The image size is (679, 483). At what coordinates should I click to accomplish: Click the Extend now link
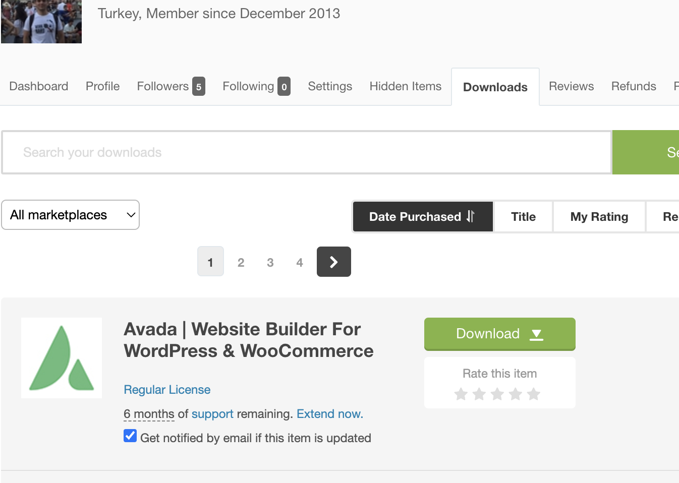tap(330, 414)
